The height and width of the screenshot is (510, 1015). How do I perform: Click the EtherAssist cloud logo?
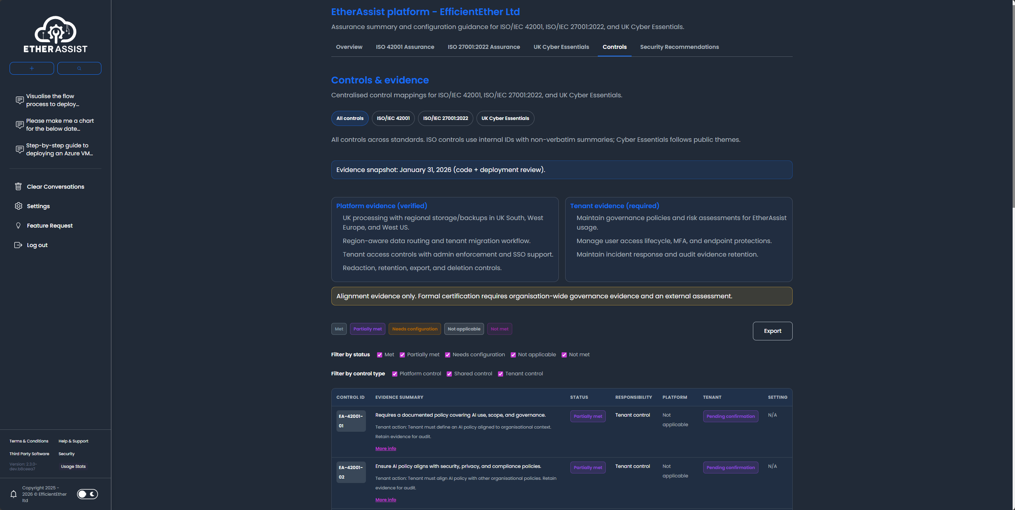pos(55,35)
